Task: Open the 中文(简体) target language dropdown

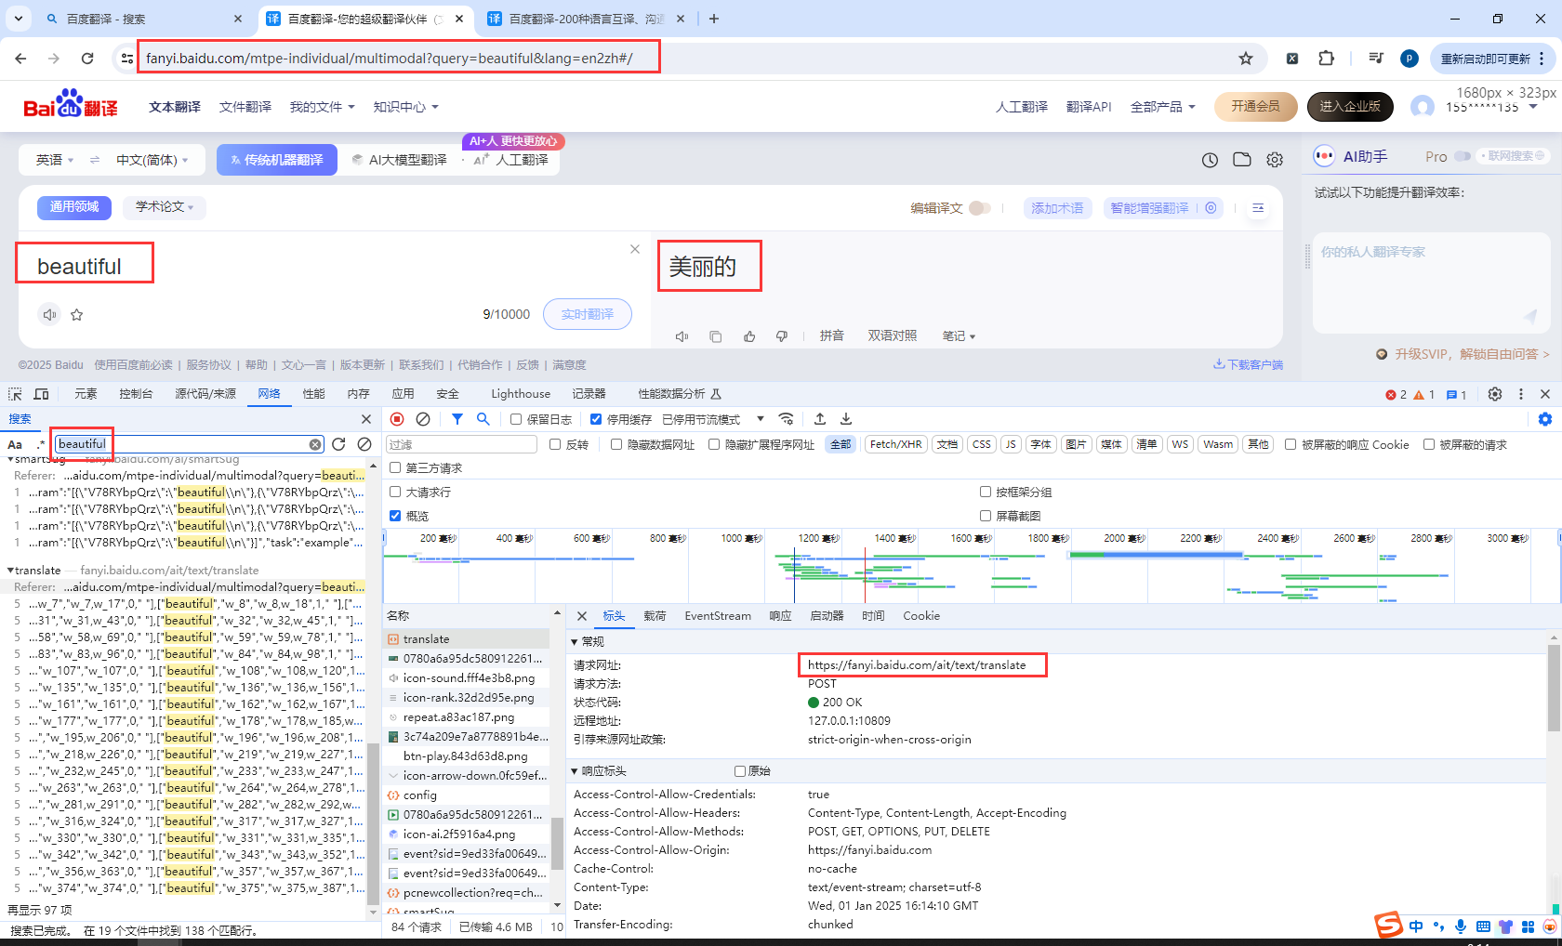Action: click(152, 160)
